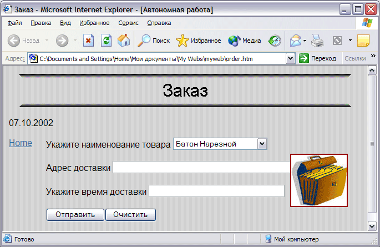Click the Укажите время доставки field
This screenshot has width=380, height=247.
pos(216,191)
